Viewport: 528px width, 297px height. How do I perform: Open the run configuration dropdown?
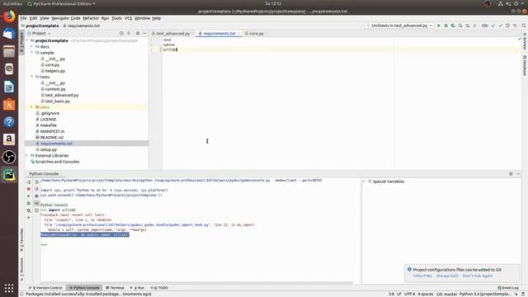click(399, 26)
